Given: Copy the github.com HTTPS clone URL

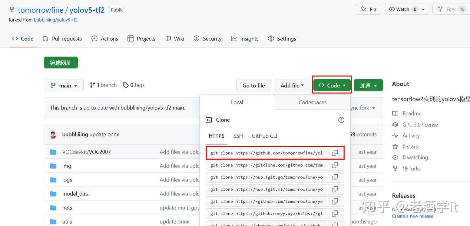Looking at the screenshot, I should 335,153.
